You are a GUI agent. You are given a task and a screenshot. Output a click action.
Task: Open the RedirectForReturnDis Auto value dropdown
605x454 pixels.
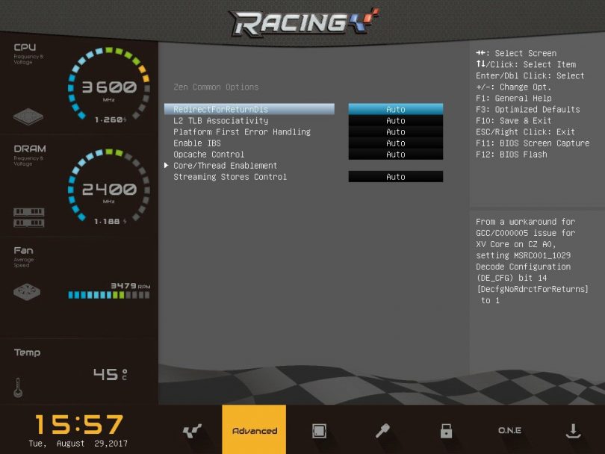(395, 110)
